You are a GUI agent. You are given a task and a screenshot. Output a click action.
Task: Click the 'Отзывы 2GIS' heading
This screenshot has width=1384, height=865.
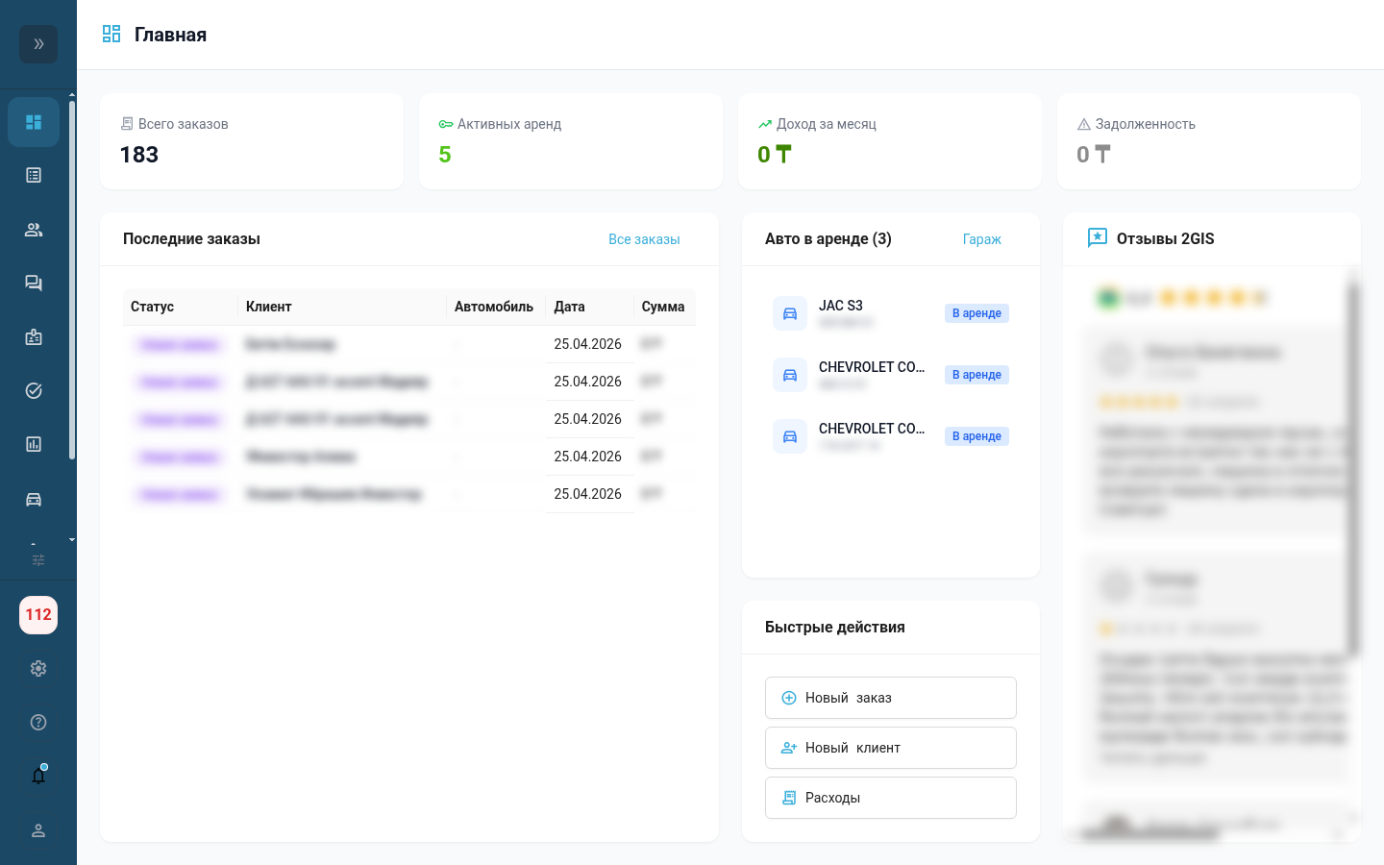(1166, 238)
